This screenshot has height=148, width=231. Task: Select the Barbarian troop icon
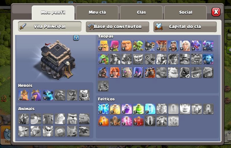pos(103,46)
